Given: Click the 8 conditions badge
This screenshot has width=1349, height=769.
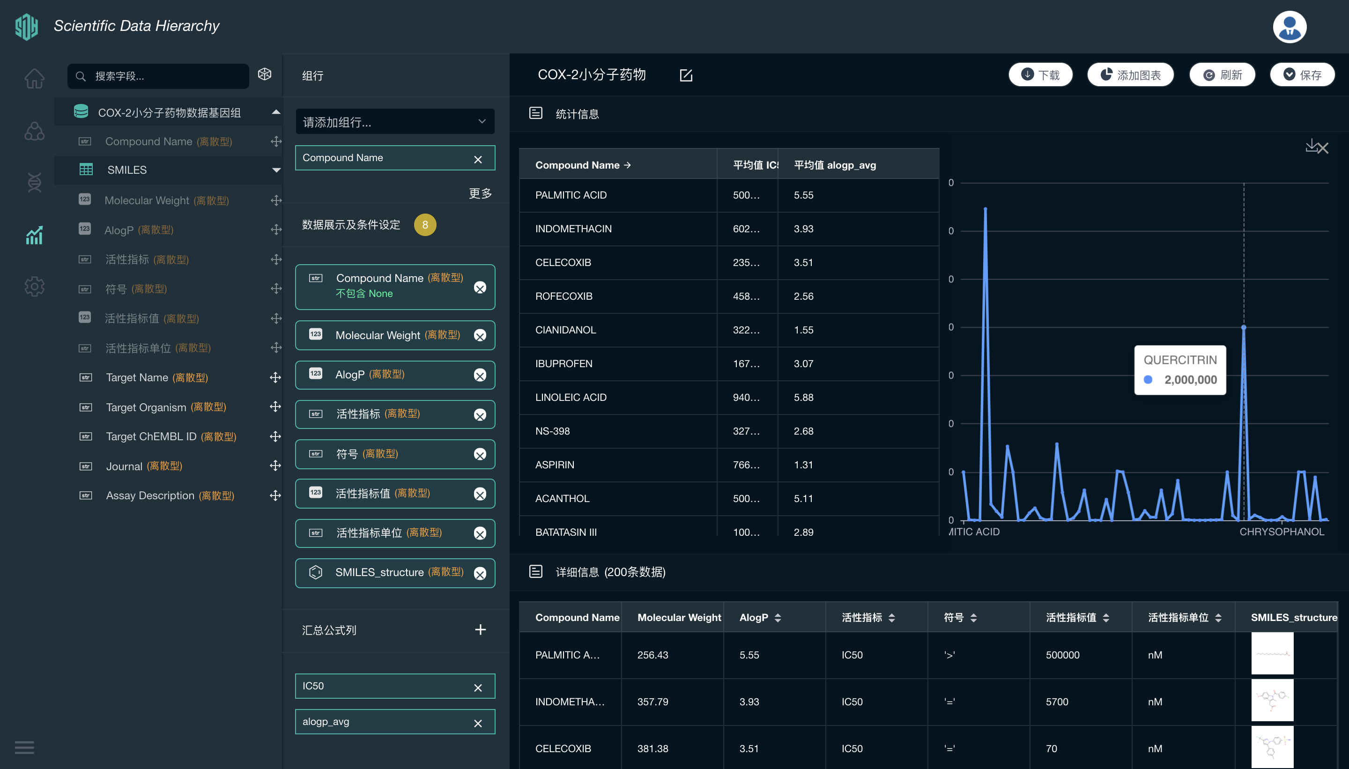Looking at the screenshot, I should pyautogui.click(x=425, y=225).
